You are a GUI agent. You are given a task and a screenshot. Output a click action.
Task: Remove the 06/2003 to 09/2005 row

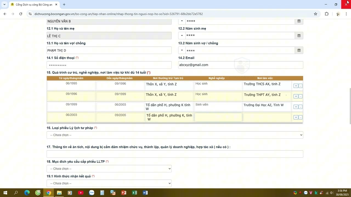point(301,117)
